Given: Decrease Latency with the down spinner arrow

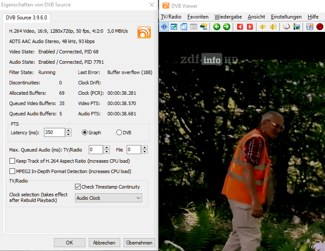Looking at the screenshot, I should (69, 135).
